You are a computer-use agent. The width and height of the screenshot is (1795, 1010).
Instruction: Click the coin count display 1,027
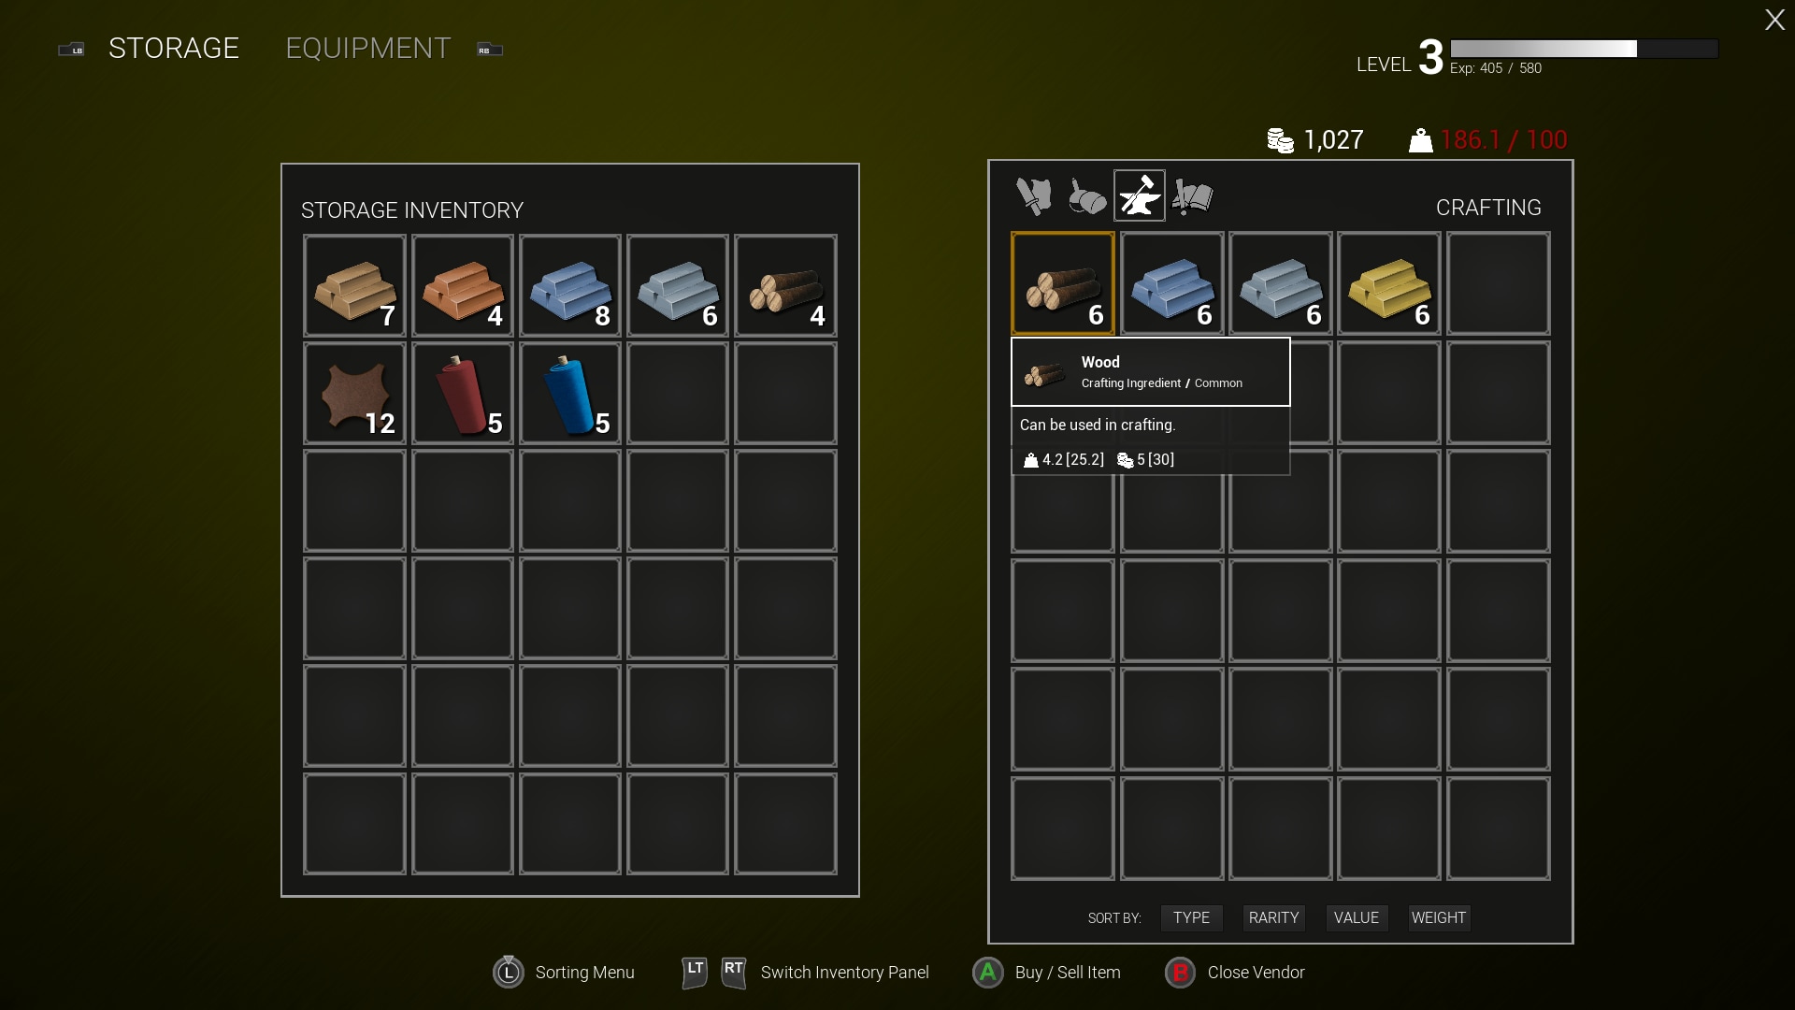1315,139
